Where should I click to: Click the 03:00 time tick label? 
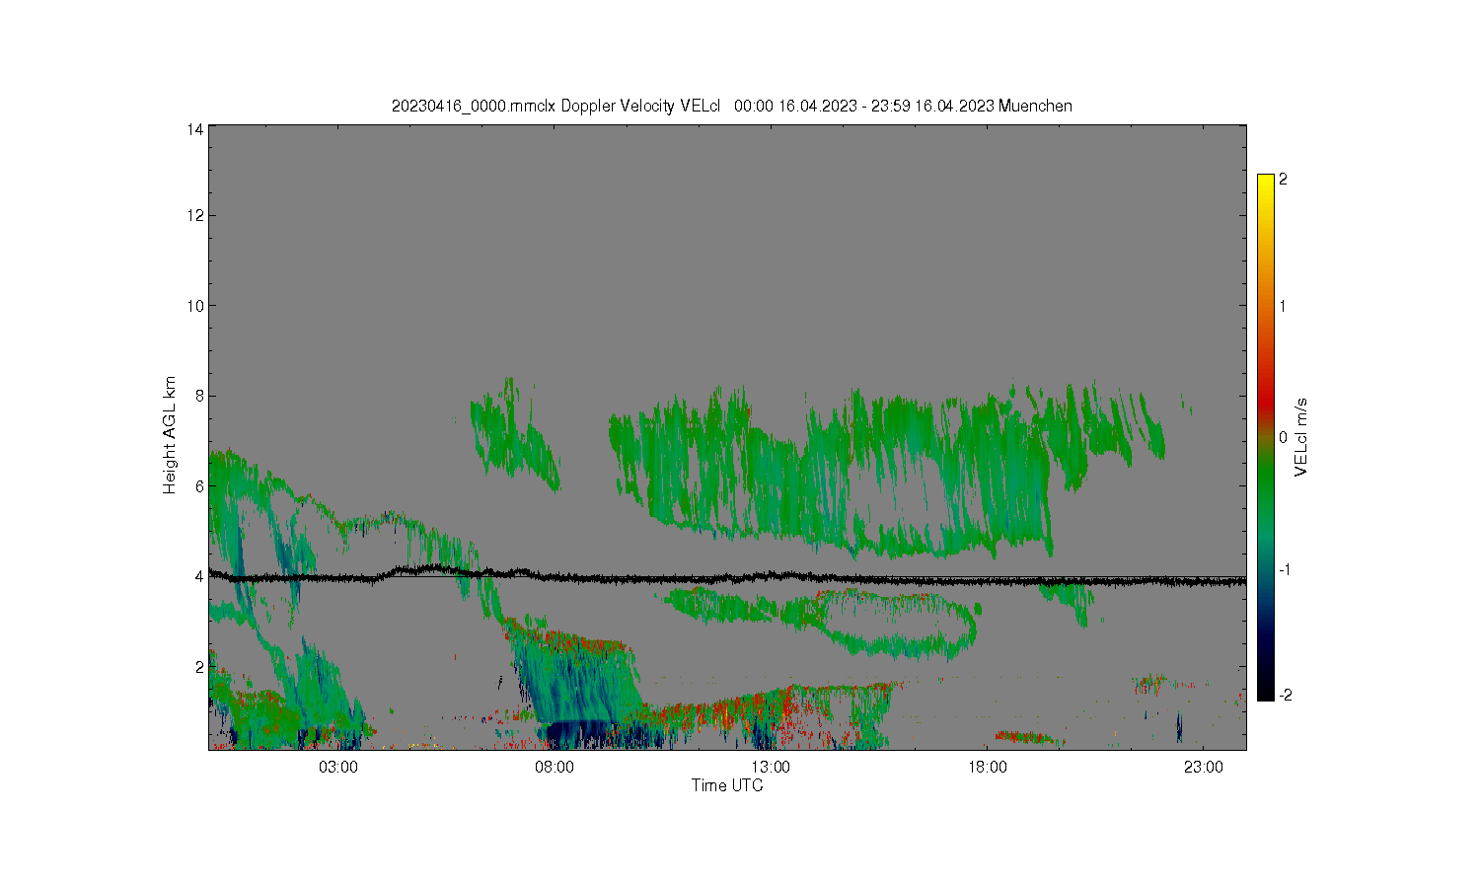coord(338,768)
